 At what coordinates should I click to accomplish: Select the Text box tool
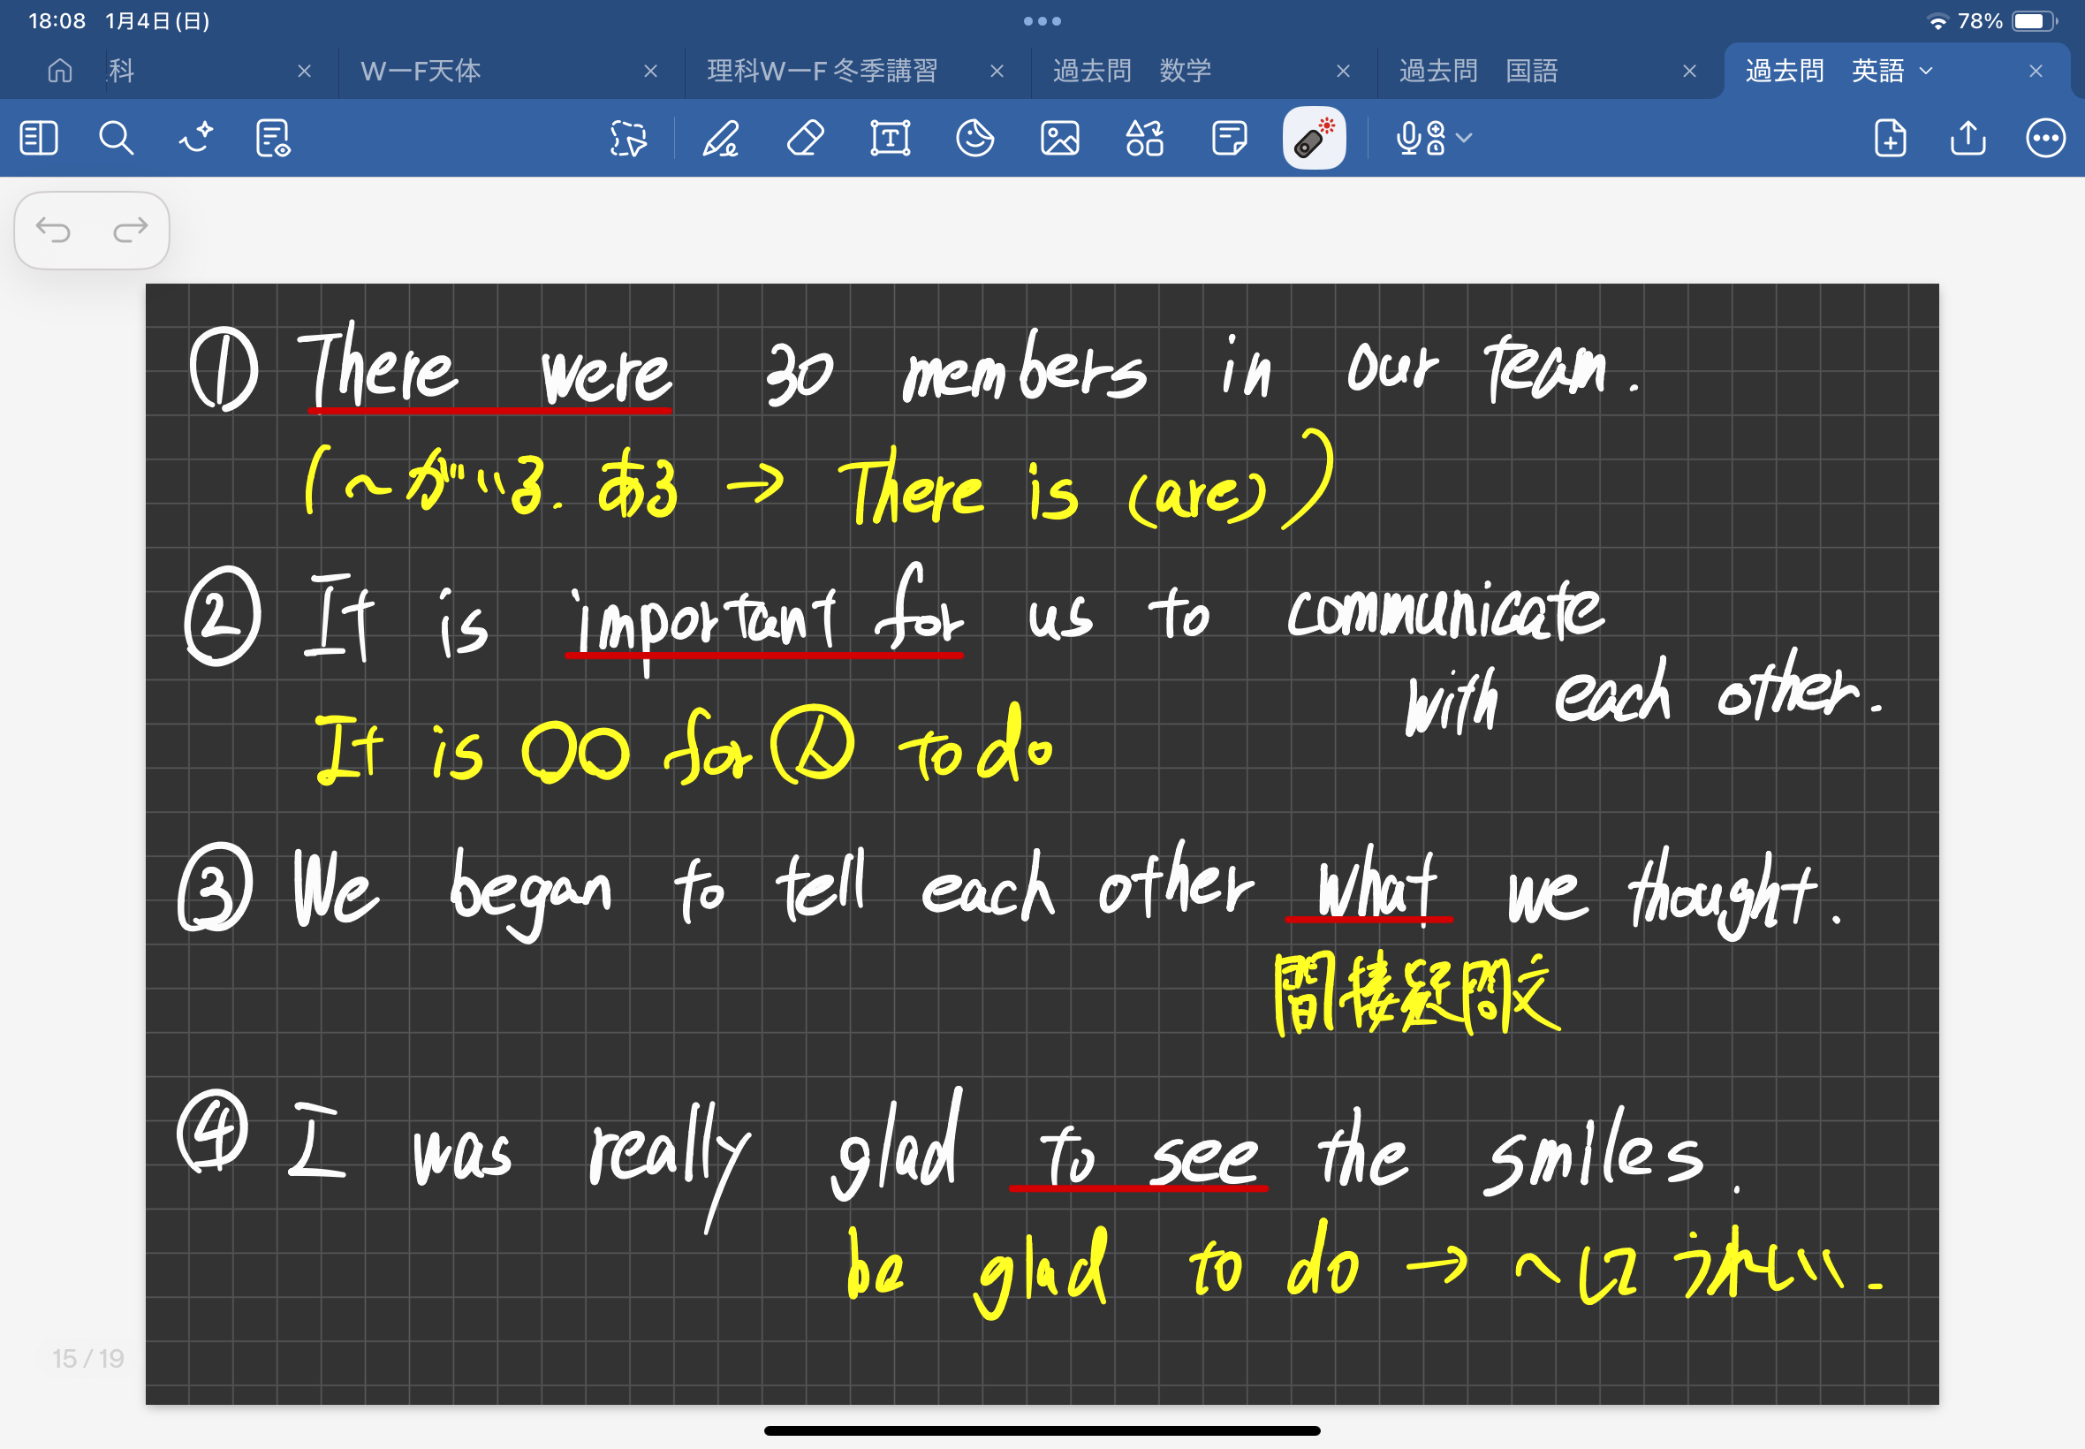click(891, 139)
